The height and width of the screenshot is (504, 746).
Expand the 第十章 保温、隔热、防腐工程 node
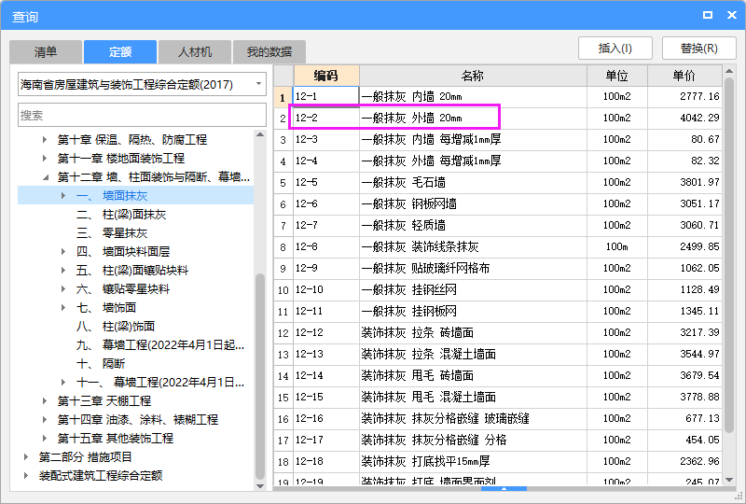(44, 140)
